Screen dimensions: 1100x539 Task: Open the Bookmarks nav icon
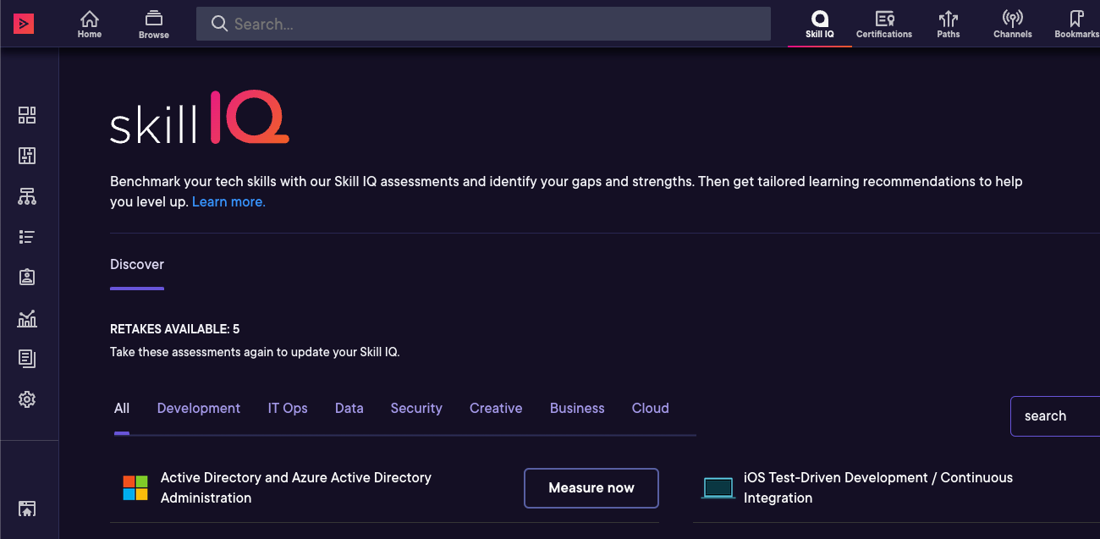pos(1076,24)
